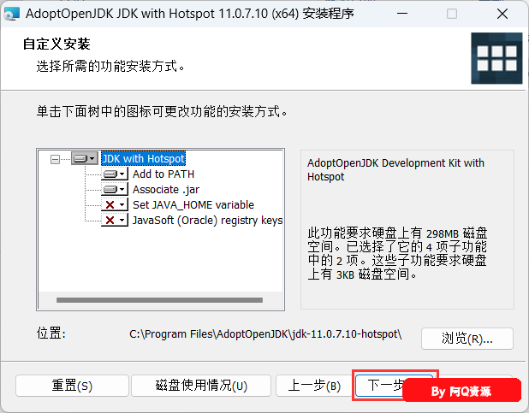Click the 自定义安装 heading text
This screenshot has width=529, height=413.
(x=56, y=44)
